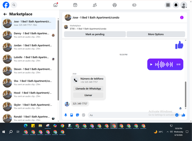This screenshot has width=192, height=141.
Task: Open Jose conversation in list
Action: click(x=28, y=23)
